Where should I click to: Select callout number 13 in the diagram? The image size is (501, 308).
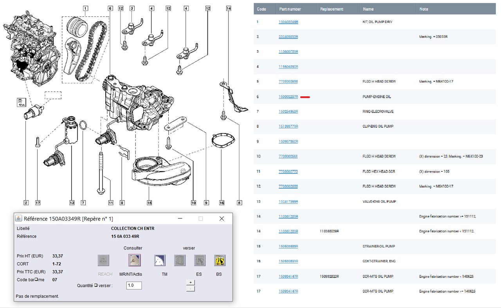click(72, 203)
